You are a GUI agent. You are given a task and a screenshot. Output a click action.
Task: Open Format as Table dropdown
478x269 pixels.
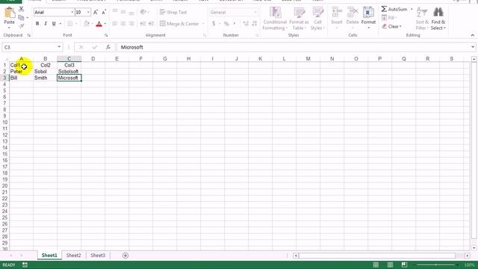click(x=299, y=19)
